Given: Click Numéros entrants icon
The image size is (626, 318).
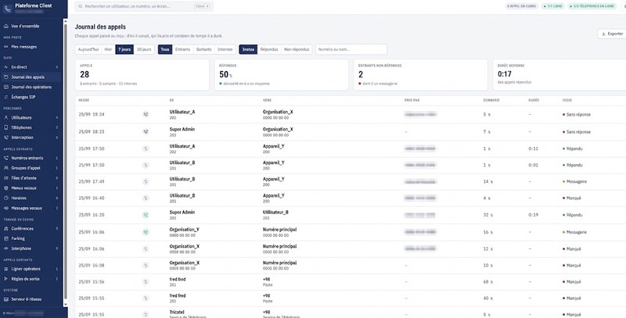Looking at the screenshot, I should (x=6, y=158).
